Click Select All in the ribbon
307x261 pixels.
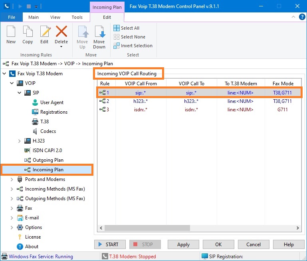click(127, 28)
